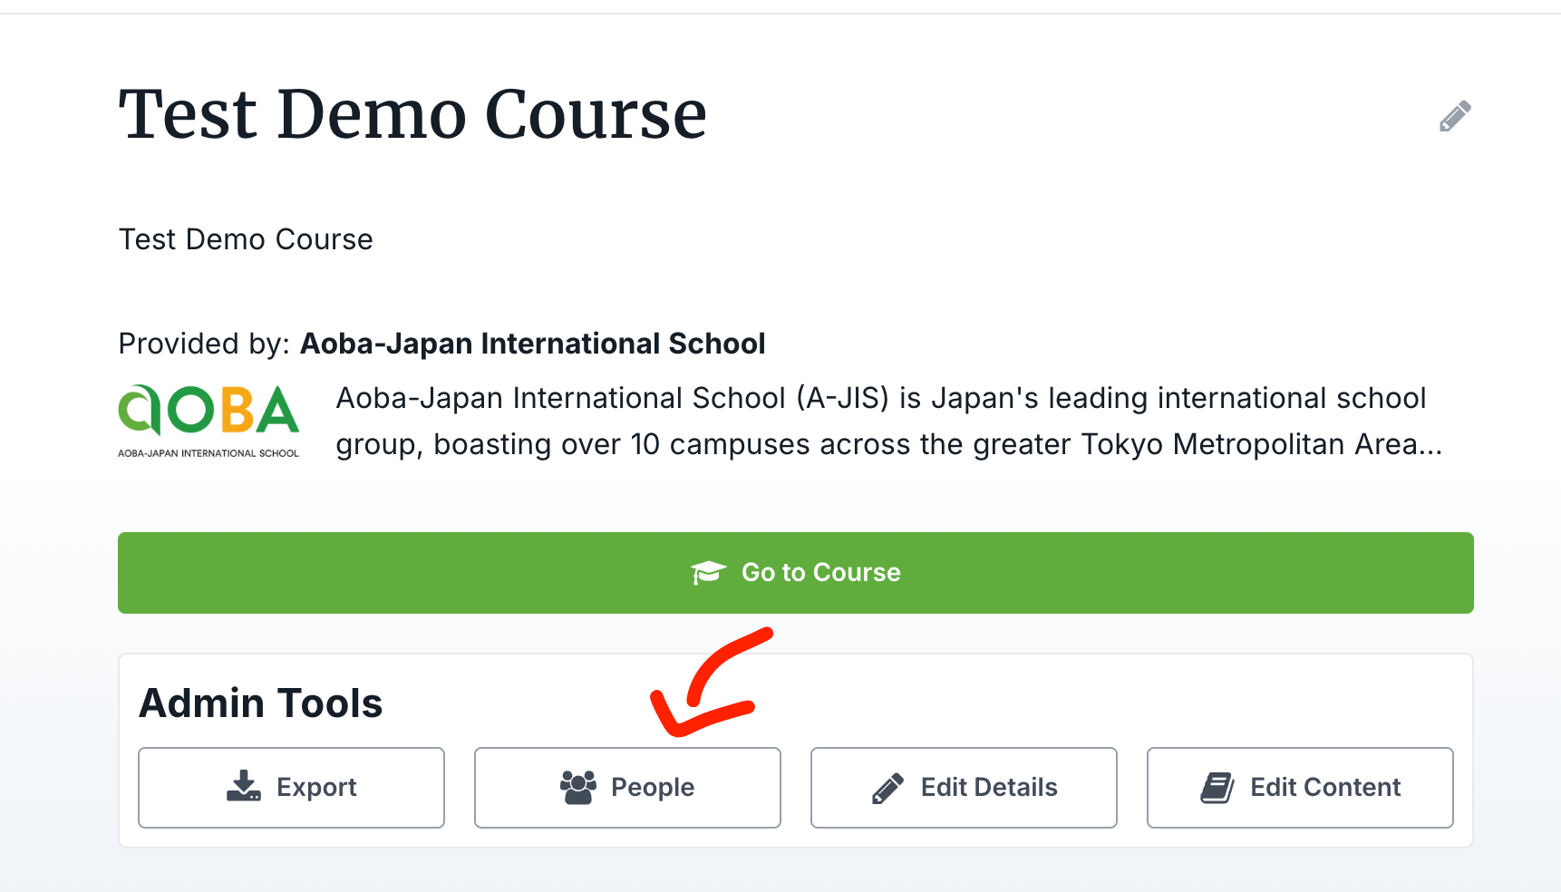This screenshot has height=892, width=1561.
Task: Expand the truncated description at the ellipsis
Action: [x=1430, y=445]
